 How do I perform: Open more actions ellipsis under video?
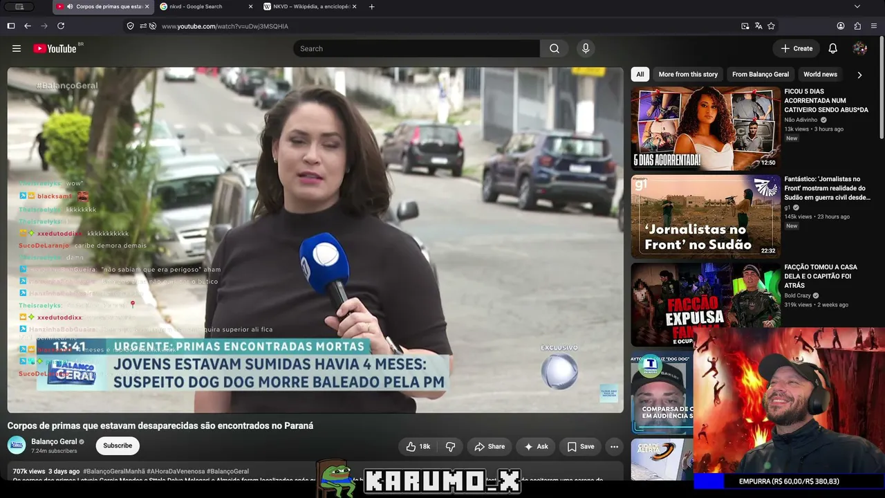click(614, 447)
